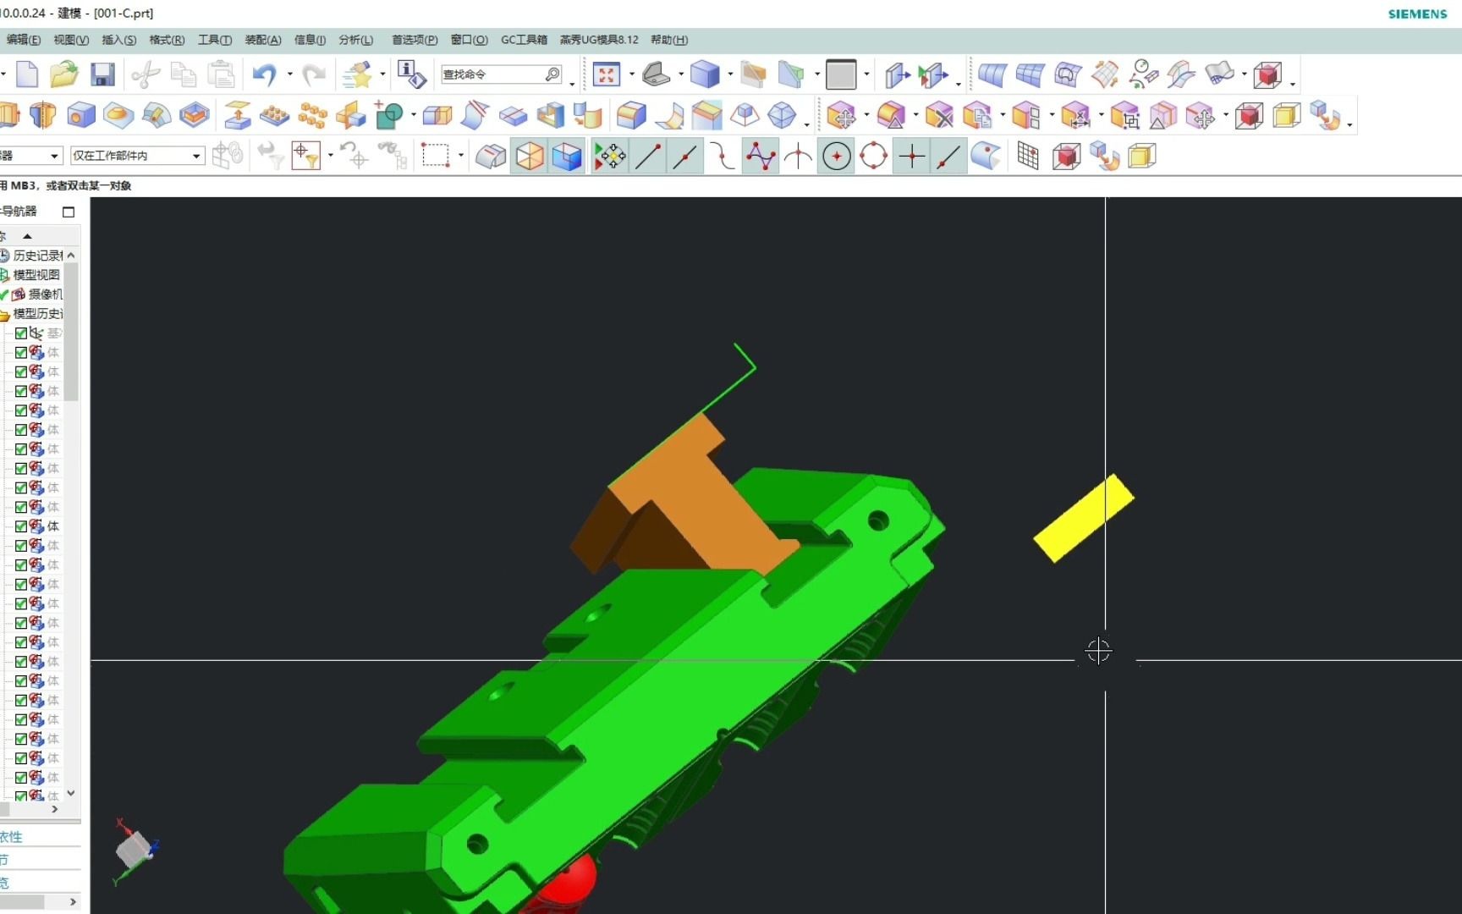The image size is (1462, 914).
Task: Click the Delete Face icon
Action: (939, 115)
